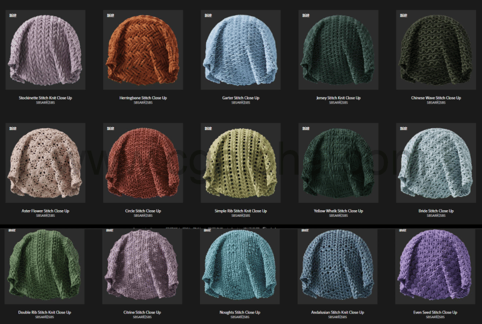Image resolution: width=482 pixels, height=324 pixels.
Task: Open the Stockinette Stitch Knit thumbnail
Action: (x=46, y=50)
